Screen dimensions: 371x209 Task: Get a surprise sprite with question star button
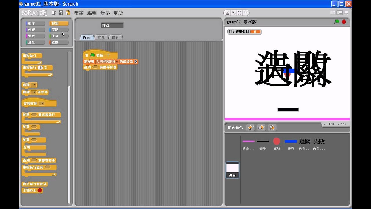coord(272,128)
